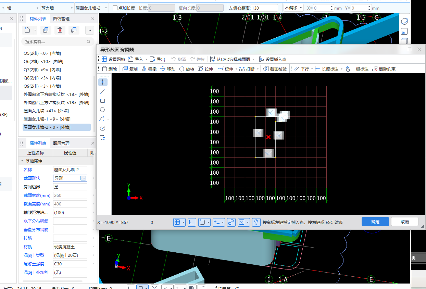
Task: Click 导入 import button
Action: [136, 59]
